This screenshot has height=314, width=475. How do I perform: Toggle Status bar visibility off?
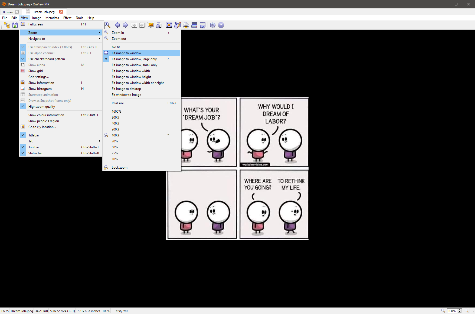coord(35,153)
